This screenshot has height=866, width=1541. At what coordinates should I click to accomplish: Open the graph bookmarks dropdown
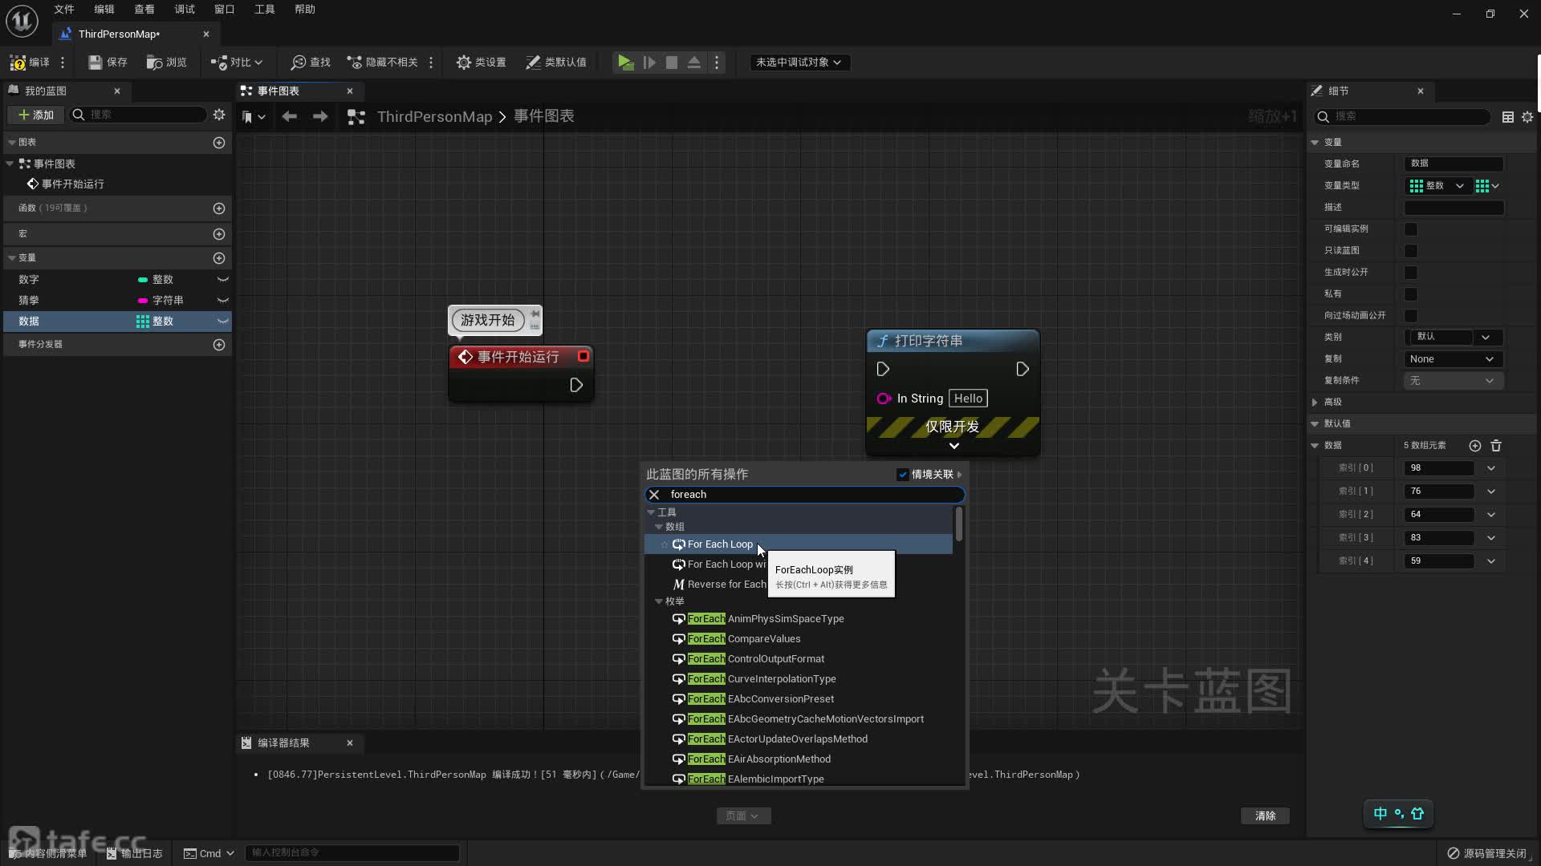point(254,117)
